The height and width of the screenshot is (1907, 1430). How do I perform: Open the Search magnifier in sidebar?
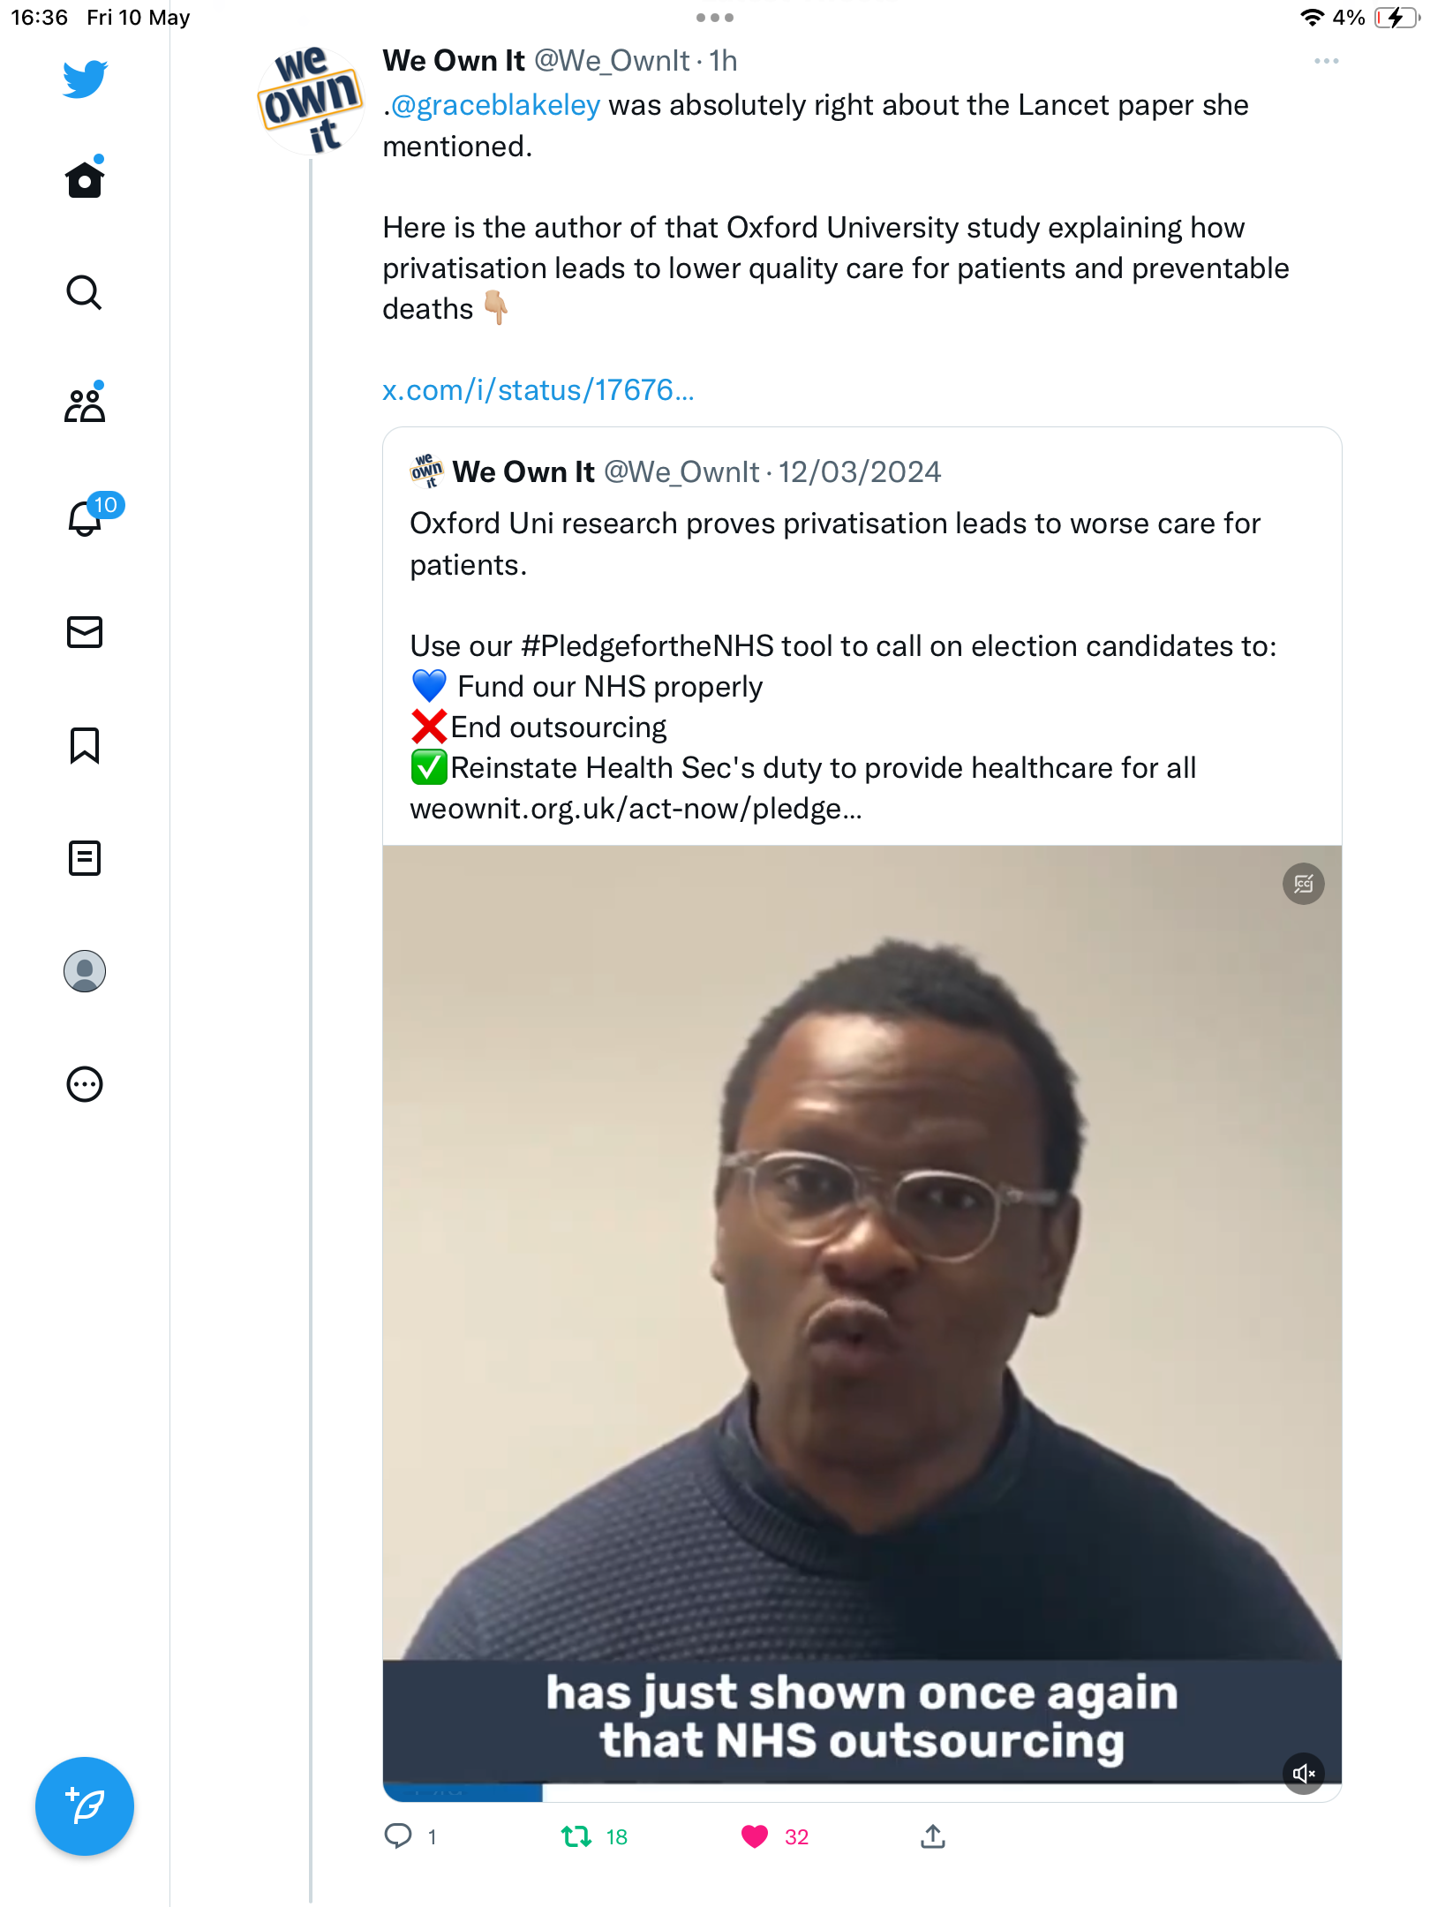85,292
